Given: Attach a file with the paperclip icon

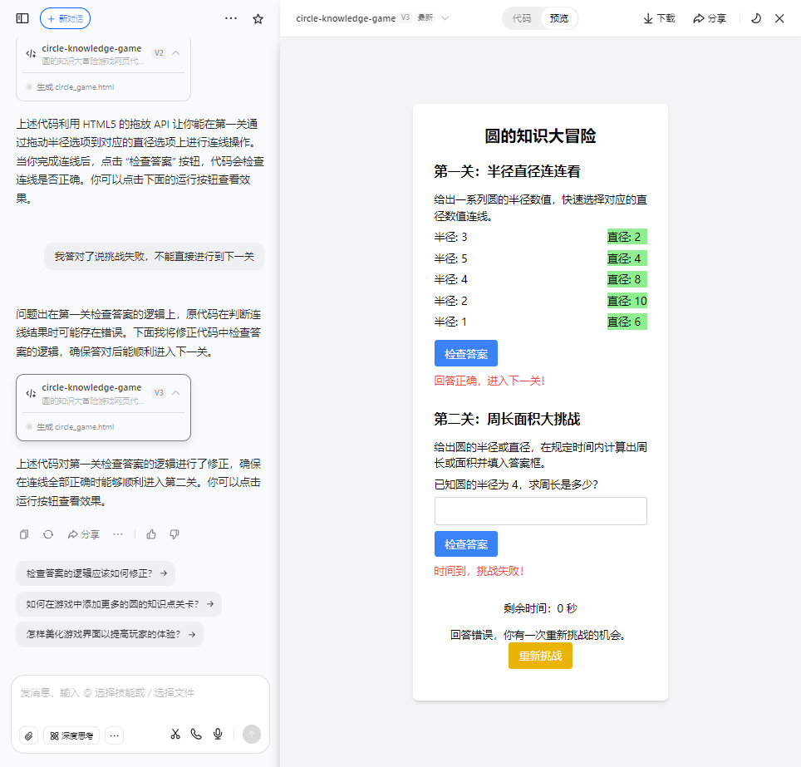Looking at the screenshot, I should pos(27,735).
